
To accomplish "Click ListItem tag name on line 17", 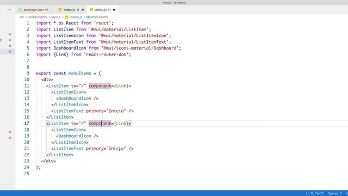I will pyautogui.click(x=59, y=124).
